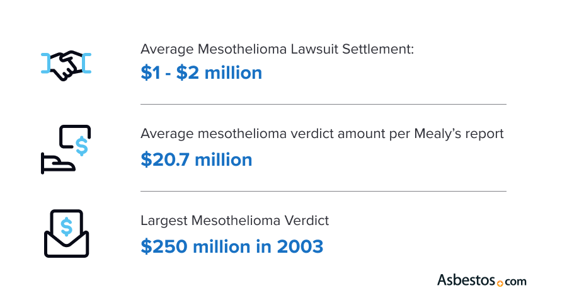
Task: Click the open hand below the dollar box
Action: pyautogui.click(x=57, y=163)
